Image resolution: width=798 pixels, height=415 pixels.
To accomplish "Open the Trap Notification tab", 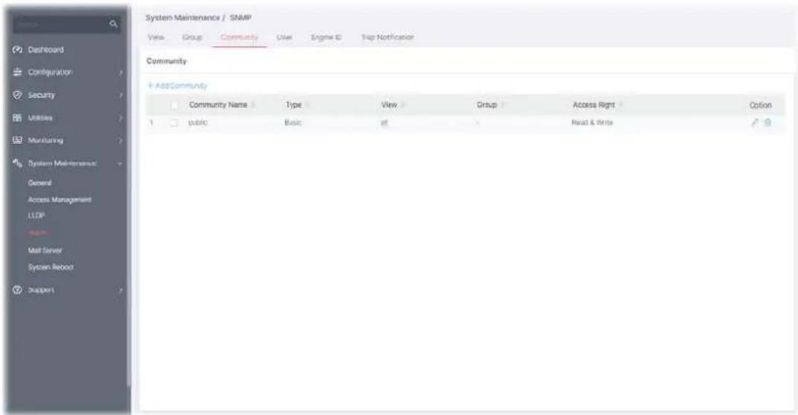I will [x=387, y=37].
